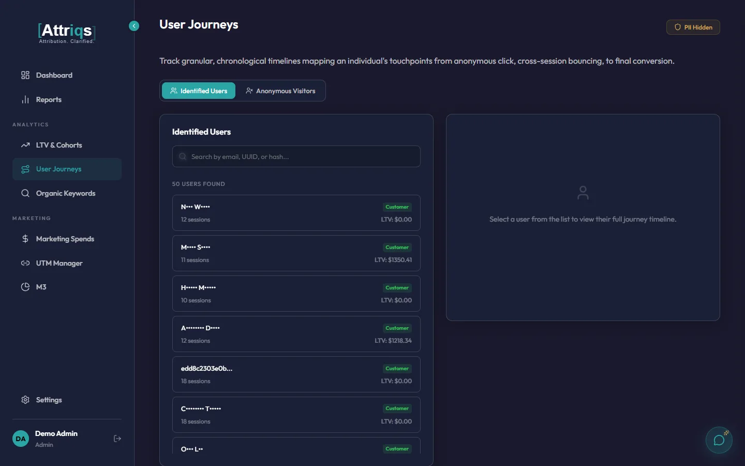Viewport: 745px width, 466px height.
Task: Launch the chat assistant bubble
Action: 719,440
